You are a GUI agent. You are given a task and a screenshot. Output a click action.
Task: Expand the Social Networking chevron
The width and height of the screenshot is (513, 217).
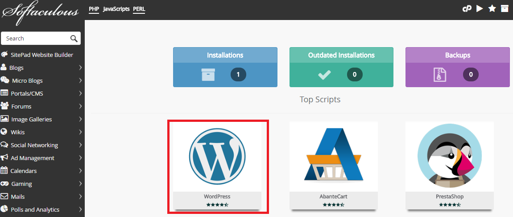point(80,145)
